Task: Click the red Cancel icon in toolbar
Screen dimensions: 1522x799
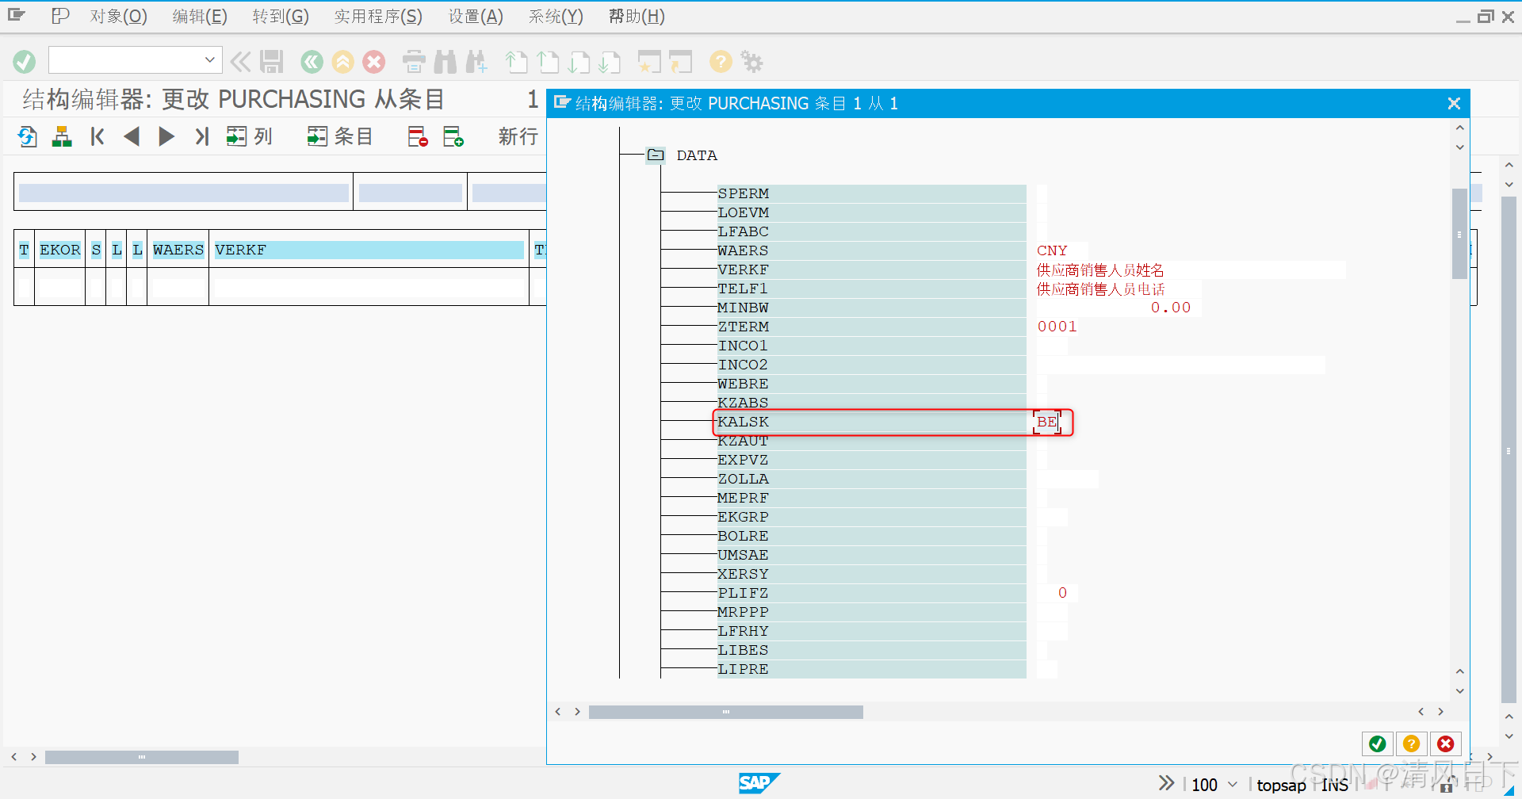Action: pos(374,62)
